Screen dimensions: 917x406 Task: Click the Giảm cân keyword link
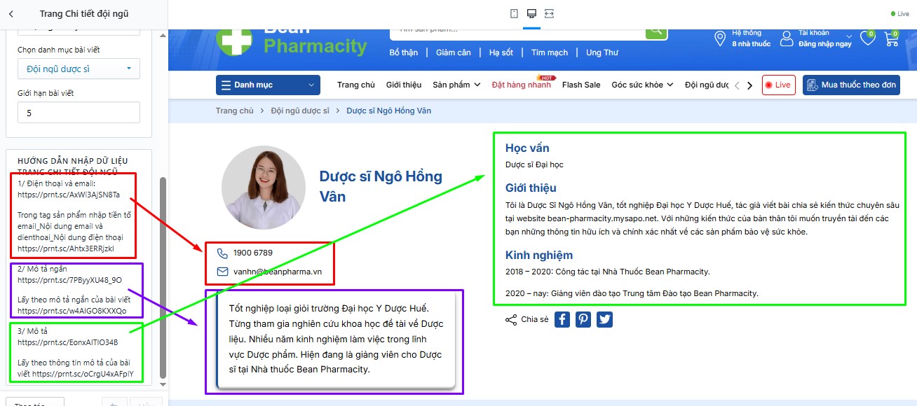click(454, 52)
